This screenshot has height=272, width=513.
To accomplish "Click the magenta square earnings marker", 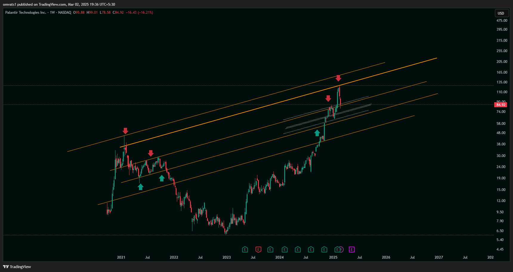I will [352, 249].
